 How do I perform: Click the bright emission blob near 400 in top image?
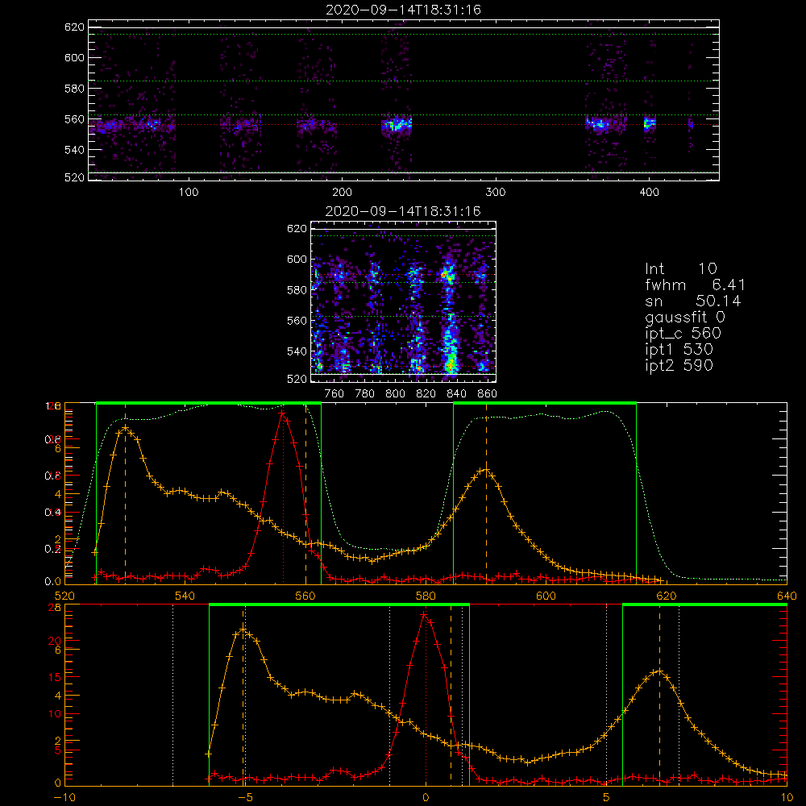tap(650, 124)
